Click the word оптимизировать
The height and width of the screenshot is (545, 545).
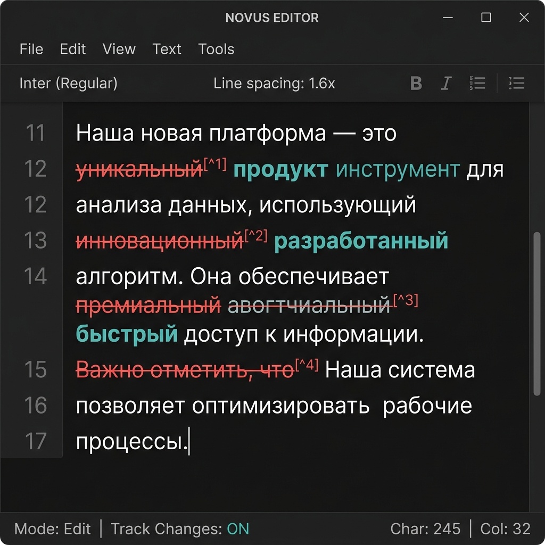click(x=281, y=406)
